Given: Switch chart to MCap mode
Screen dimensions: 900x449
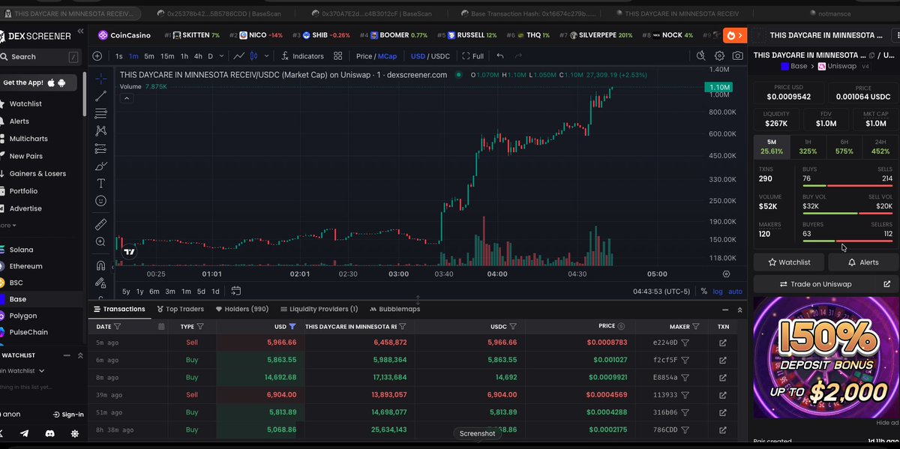Looking at the screenshot, I should coord(387,56).
